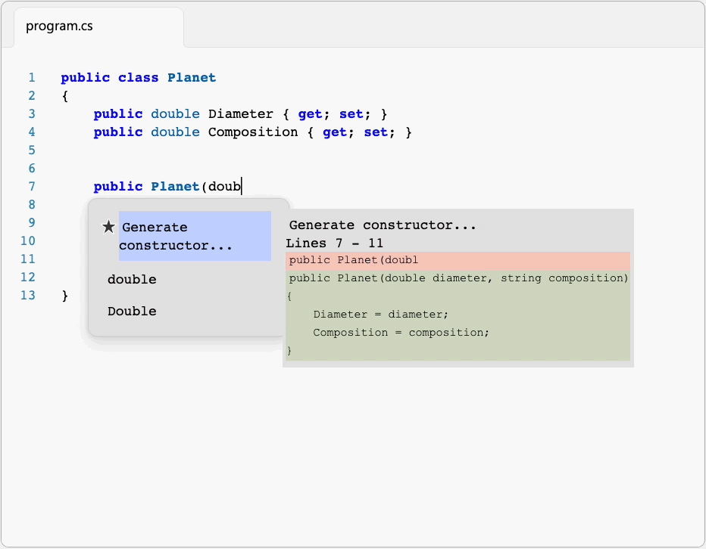Click the Lines 7 - 11 label
706x549 pixels.
click(334, 243)
